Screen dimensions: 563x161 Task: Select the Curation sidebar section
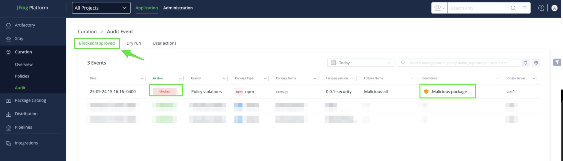pos(23,52)
